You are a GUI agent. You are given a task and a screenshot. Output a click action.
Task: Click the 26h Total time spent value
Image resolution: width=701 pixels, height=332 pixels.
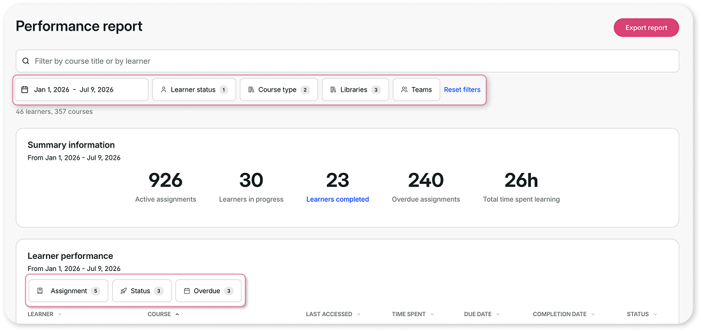[x=521, y=180]
